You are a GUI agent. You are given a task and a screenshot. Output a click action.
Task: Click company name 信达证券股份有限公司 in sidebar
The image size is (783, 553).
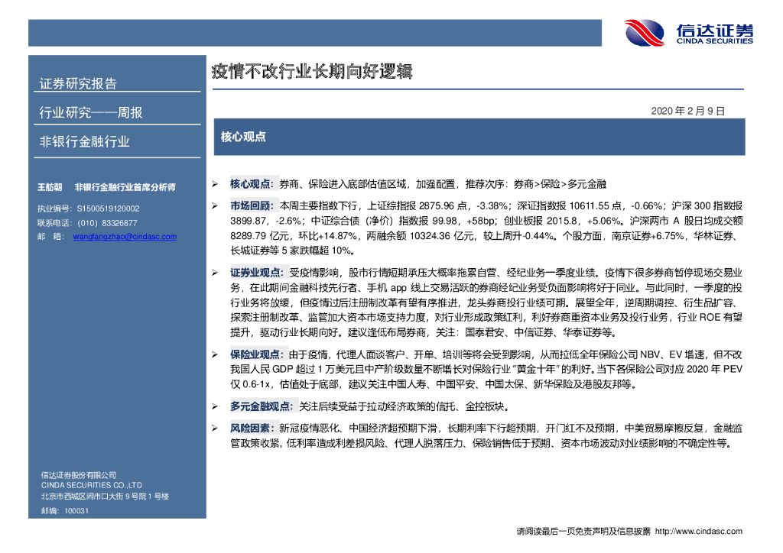coord(79,475)
